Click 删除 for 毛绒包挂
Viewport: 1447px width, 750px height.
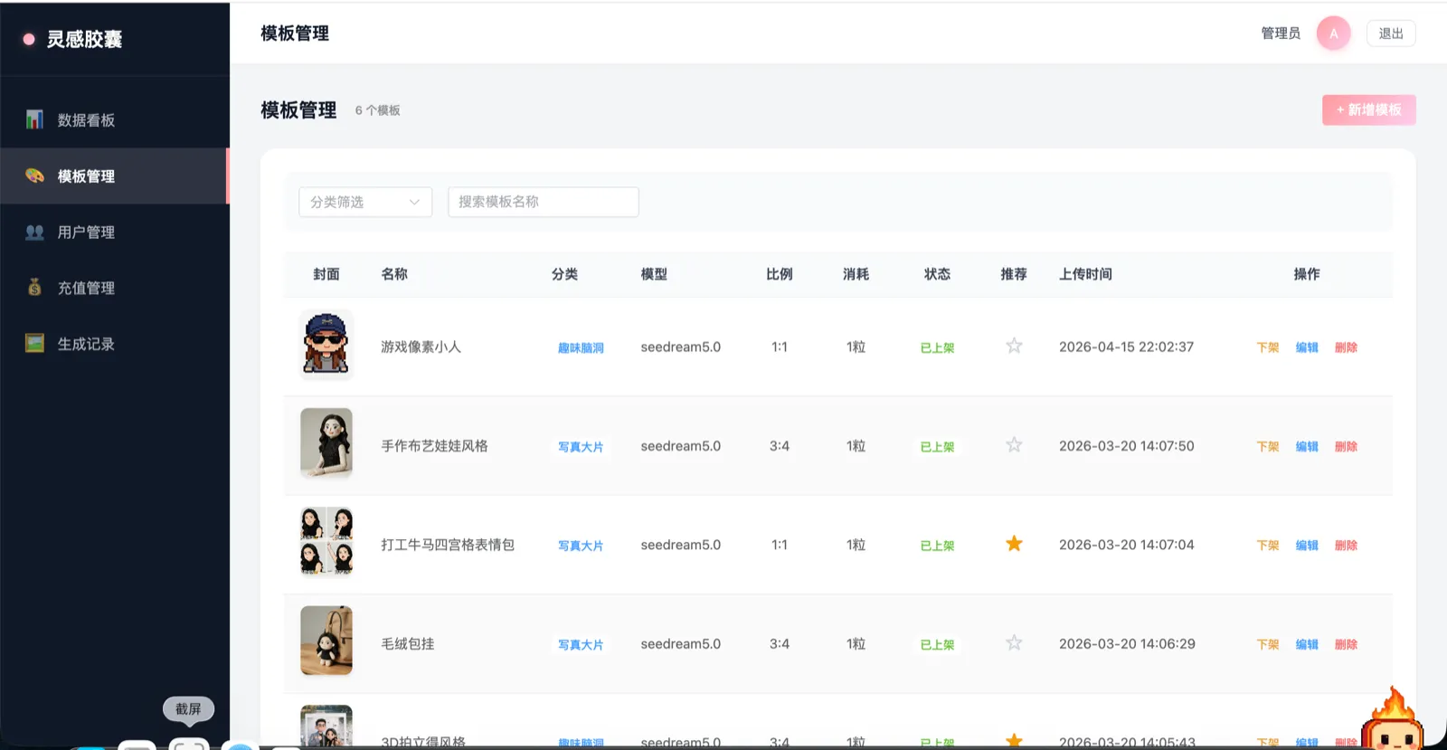point(1346,645)
